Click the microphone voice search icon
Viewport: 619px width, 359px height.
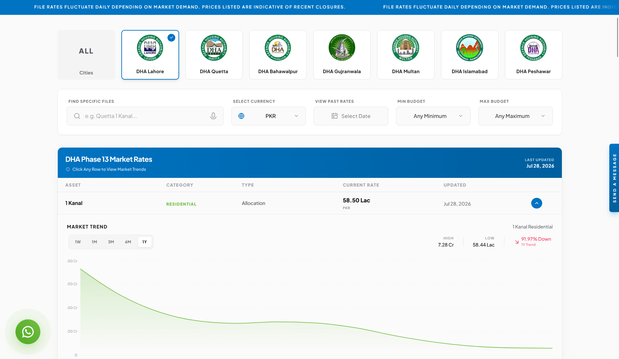coord(213,116)
